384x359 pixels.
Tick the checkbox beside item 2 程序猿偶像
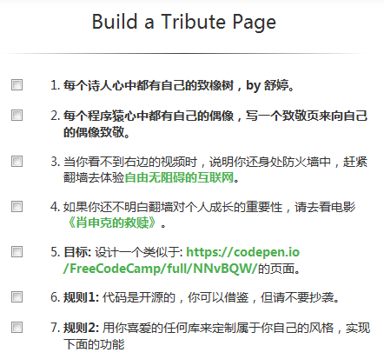(17, 115)
